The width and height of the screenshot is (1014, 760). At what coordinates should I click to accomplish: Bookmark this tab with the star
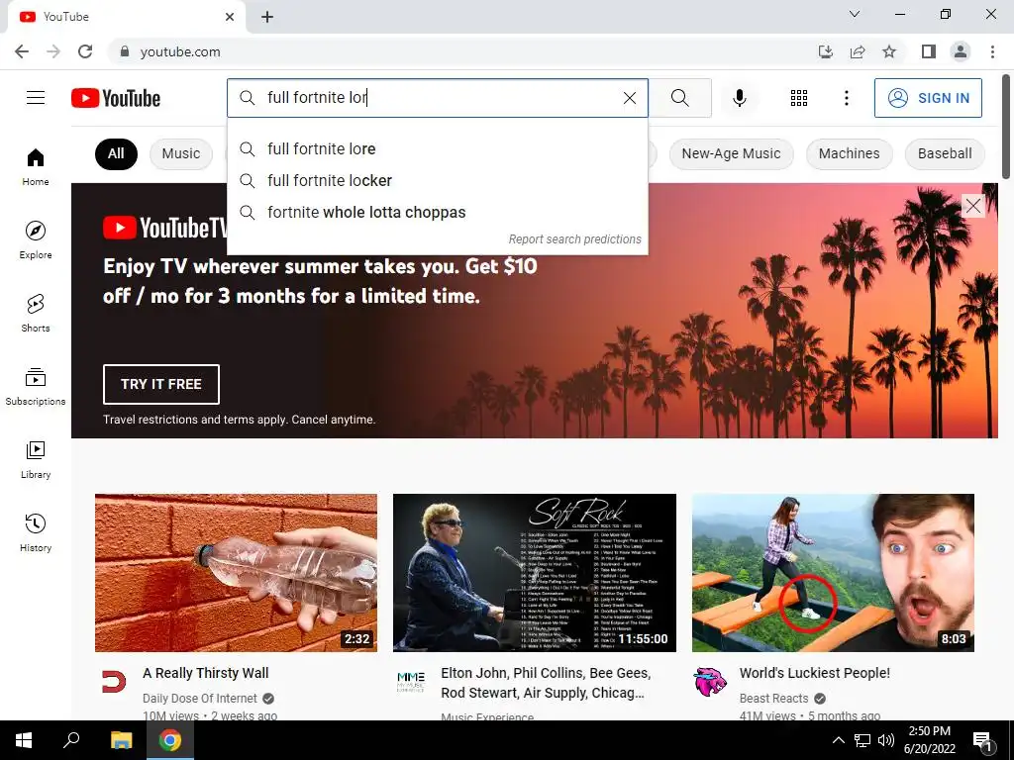(889, 51)
